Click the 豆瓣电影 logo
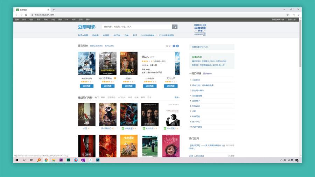Image resolution: width=315 pixels, height=177 pixels. [x=87, y=27]
